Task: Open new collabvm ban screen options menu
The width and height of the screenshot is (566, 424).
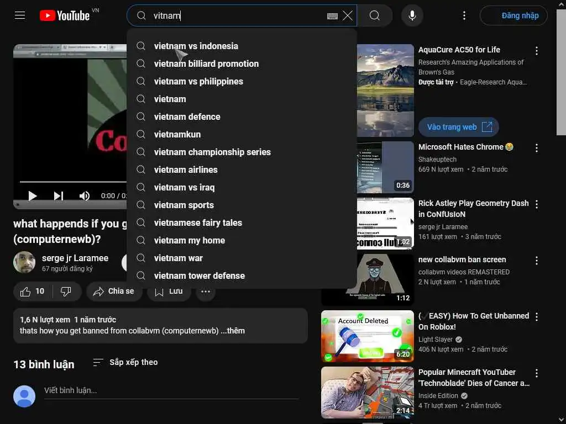Action: (x=537, y=261)
